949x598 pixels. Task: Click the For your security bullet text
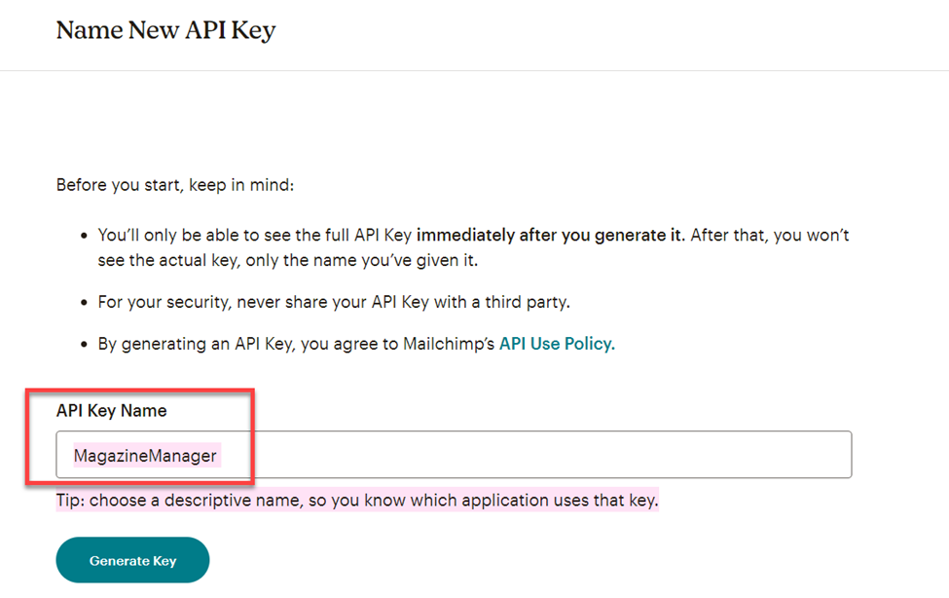tap(334, 302)
